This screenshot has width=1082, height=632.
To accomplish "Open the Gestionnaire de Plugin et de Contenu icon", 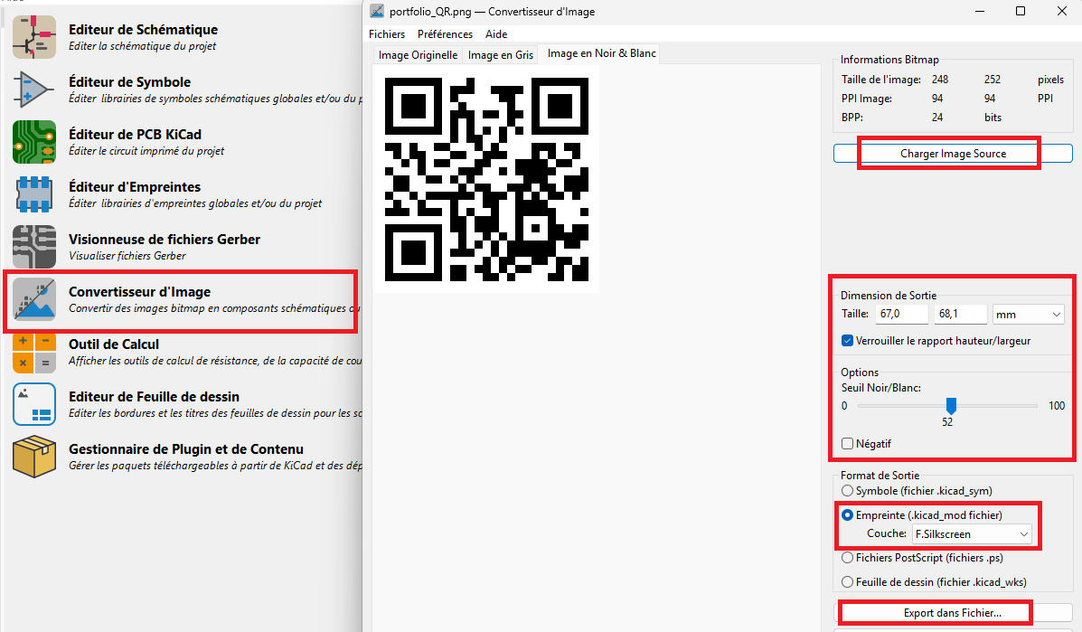I will pos(33,457).
